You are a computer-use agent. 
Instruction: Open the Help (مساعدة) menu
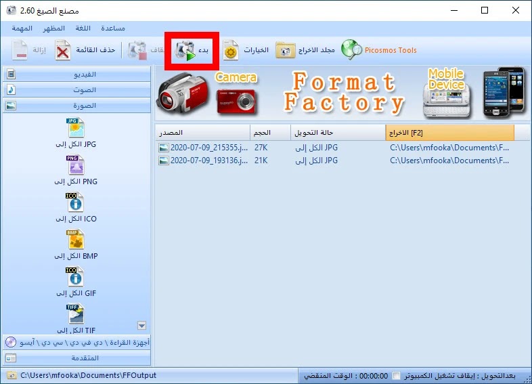[x=113, y=28]
